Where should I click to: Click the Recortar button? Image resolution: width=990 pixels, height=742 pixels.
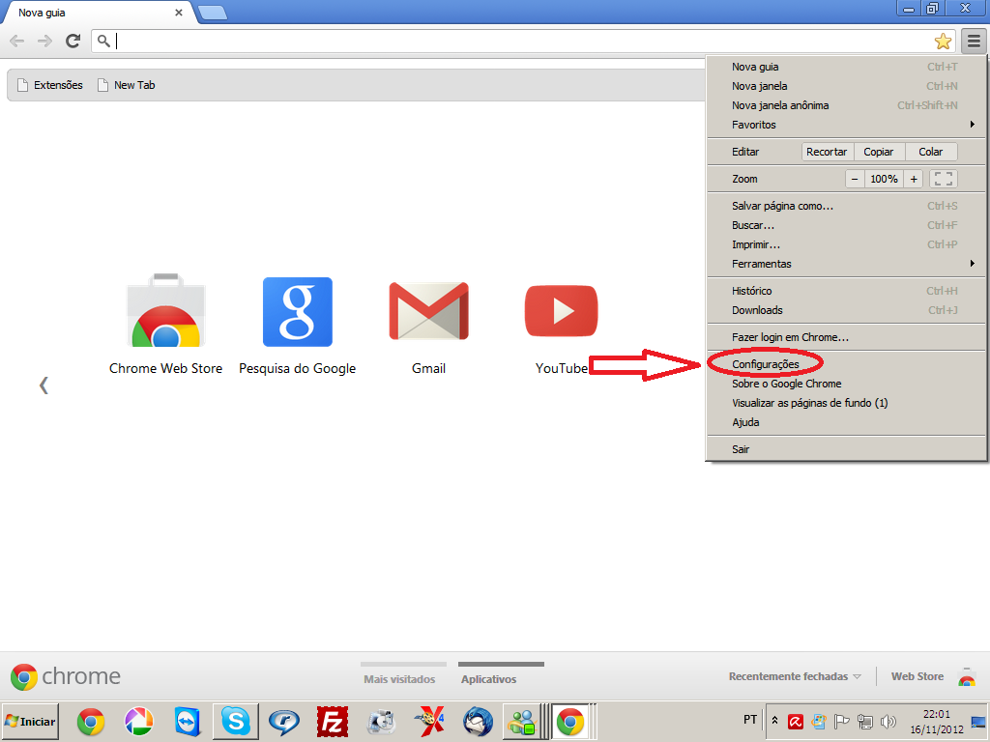click(828, 152)
